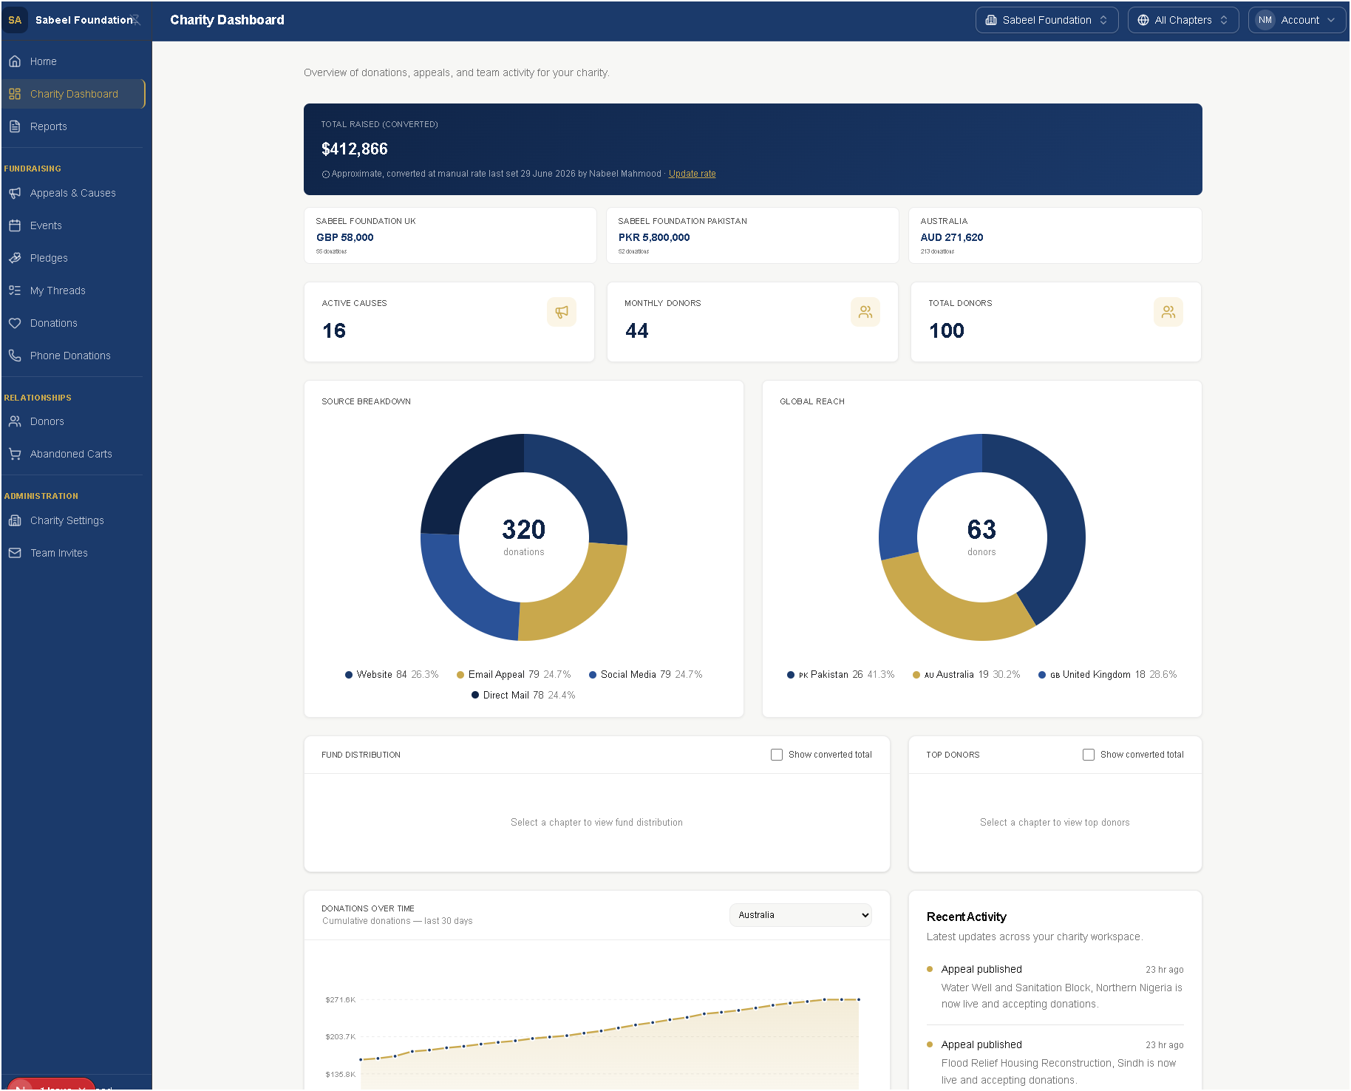Click last data point on donations chart
The height and width of the screenshot is (1091, 1351).
tap(859, 1000)
